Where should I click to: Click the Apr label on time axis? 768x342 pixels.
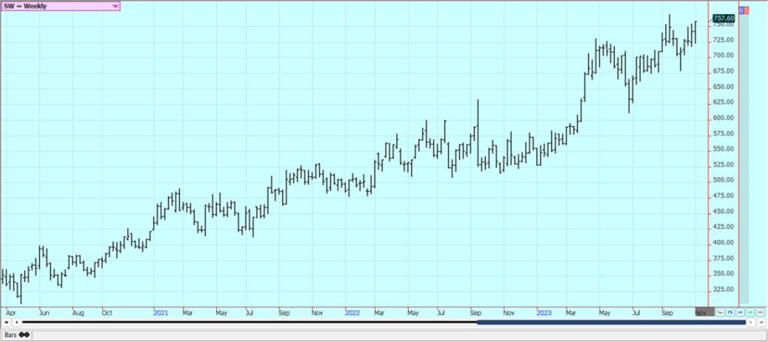point(10,312)
